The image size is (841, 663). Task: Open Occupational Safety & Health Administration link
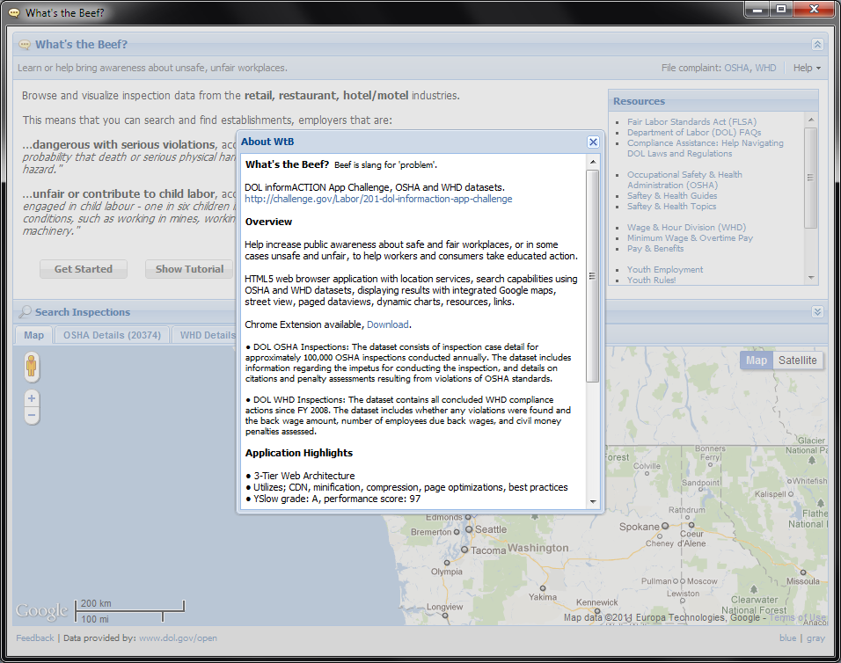pos(684,179)
